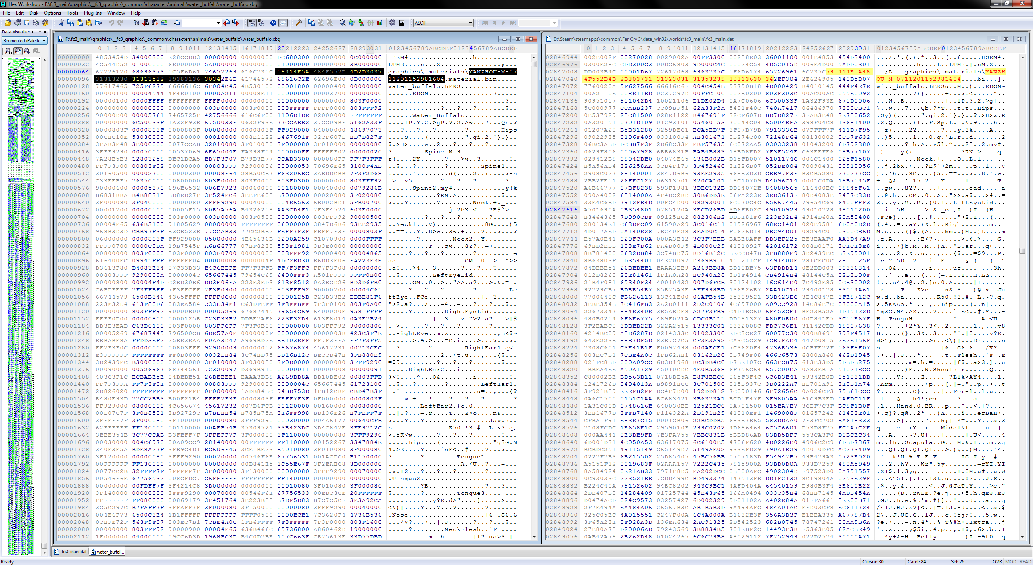Toggle hexadecimal offset display with the 16-glasses icon
The height and width of the screenshot is (565, 1033).
[261, 23]
